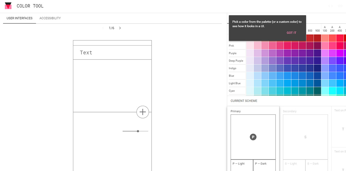
Task: Click the Cyan row label
Action: (x=232, y=91)
